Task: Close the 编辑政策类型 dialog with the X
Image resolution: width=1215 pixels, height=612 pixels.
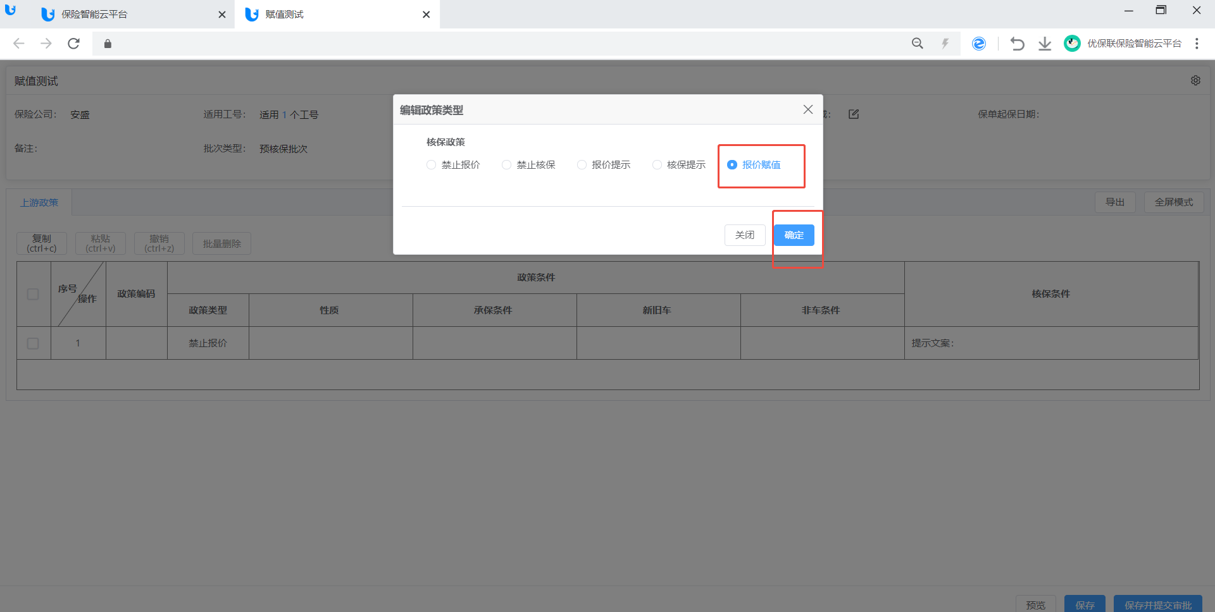Action: coord(808,109)
